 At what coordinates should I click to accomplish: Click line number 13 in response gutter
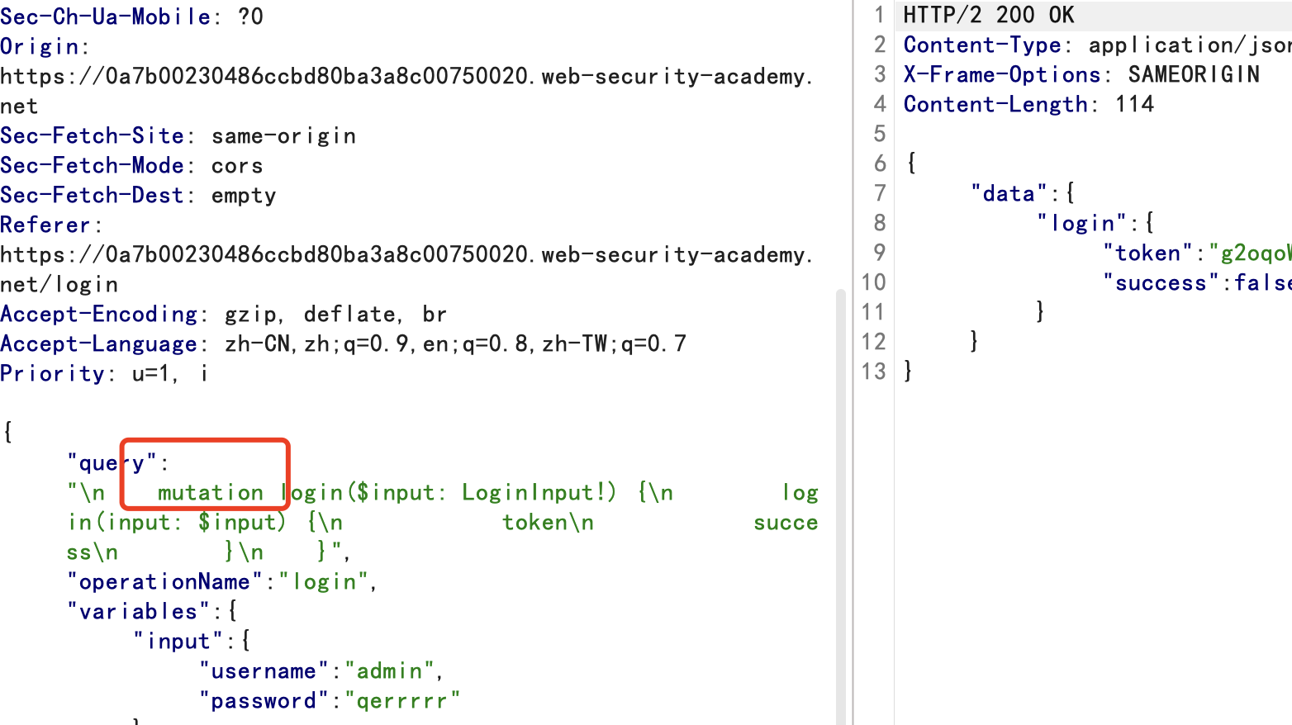coord(873,372)
